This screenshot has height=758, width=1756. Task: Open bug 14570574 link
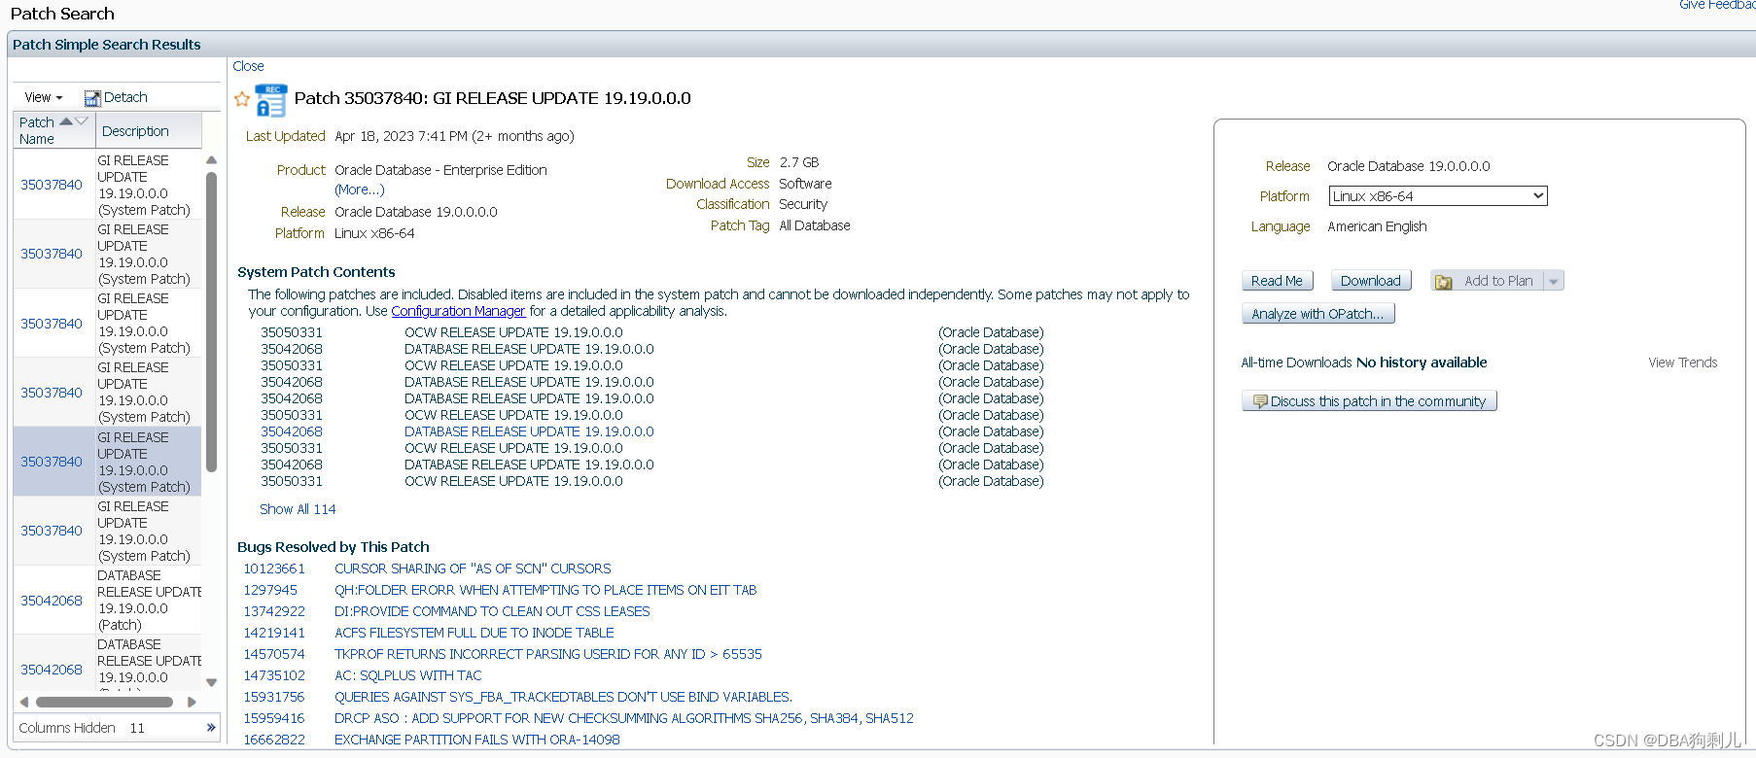pyautogui.click(x=274, y=654)
